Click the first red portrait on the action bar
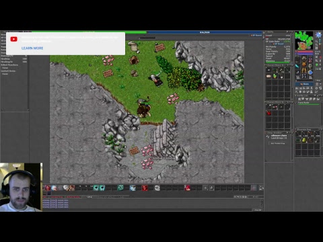This screenshot has width=323, height=242. click(47, 188)
